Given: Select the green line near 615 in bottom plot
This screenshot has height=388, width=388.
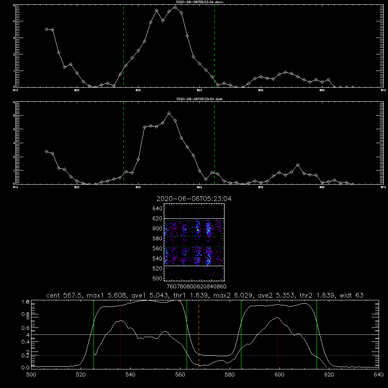Looking at the screenshot, I should click(317, 334).
